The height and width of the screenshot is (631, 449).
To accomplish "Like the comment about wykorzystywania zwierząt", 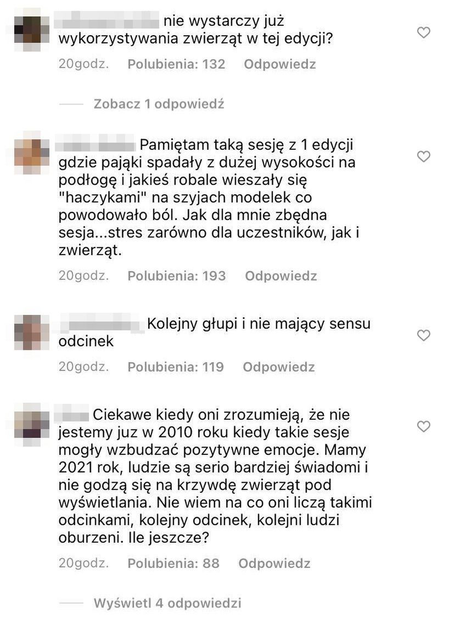I will (x=424, y=32).
